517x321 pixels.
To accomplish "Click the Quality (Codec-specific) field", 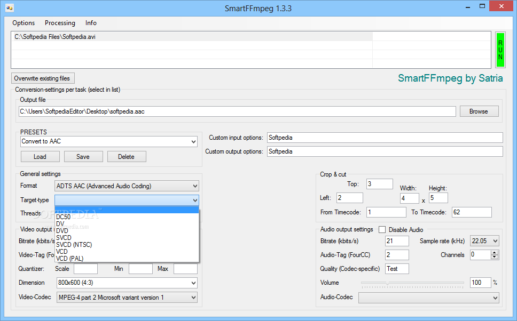I will 397,269.
